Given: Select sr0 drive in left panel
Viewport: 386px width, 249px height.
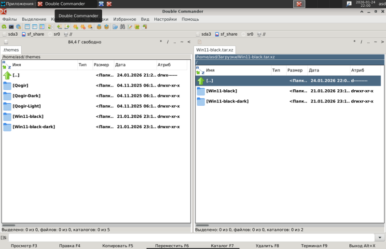Looking at the screenshot, I should pos(54,34).
